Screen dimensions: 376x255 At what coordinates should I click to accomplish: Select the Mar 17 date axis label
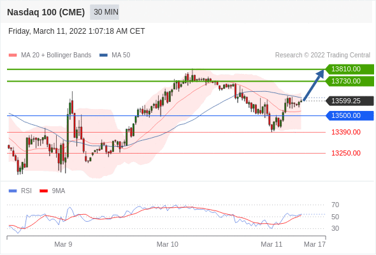click(x=315, y=244)
